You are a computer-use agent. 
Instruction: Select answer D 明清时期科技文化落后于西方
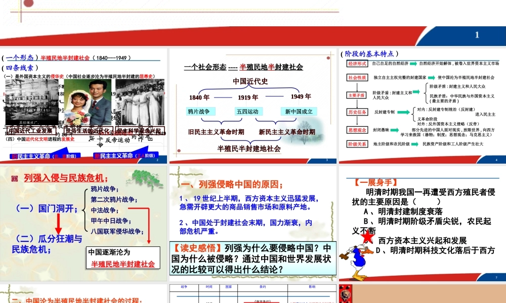tap(435, 250)
